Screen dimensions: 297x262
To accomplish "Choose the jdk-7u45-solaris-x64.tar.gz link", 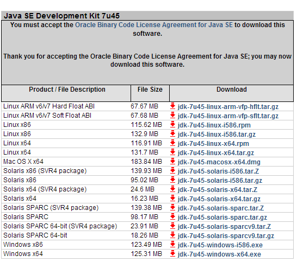I will coord(219,199).
